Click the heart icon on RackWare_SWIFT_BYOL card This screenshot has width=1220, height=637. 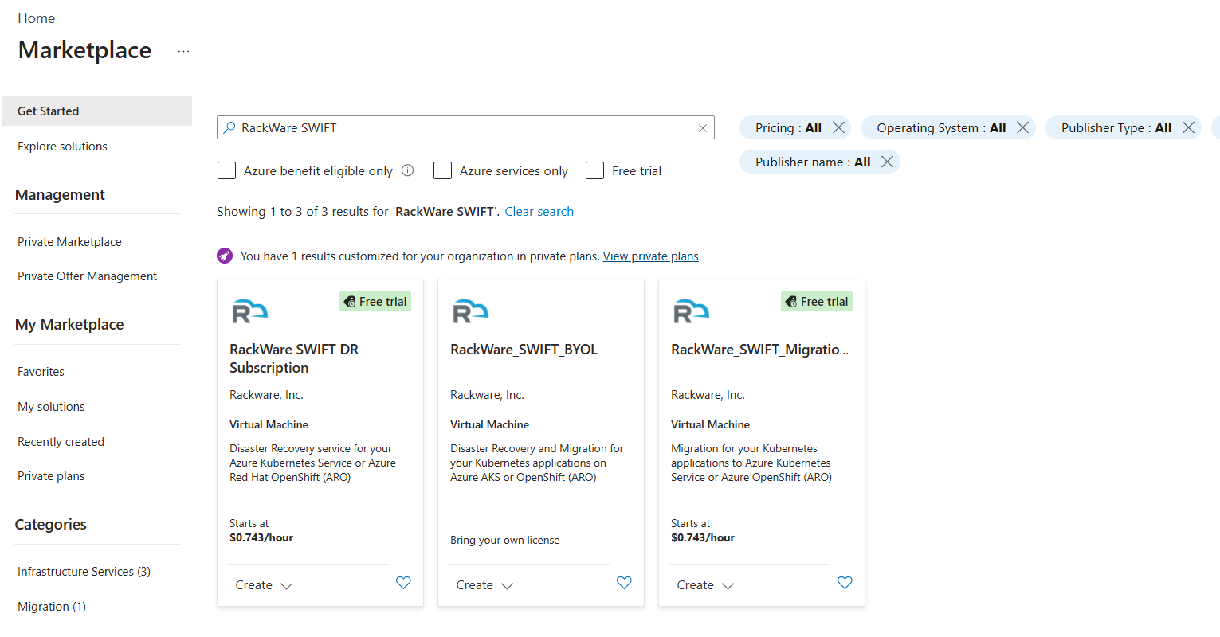[624, 583]
